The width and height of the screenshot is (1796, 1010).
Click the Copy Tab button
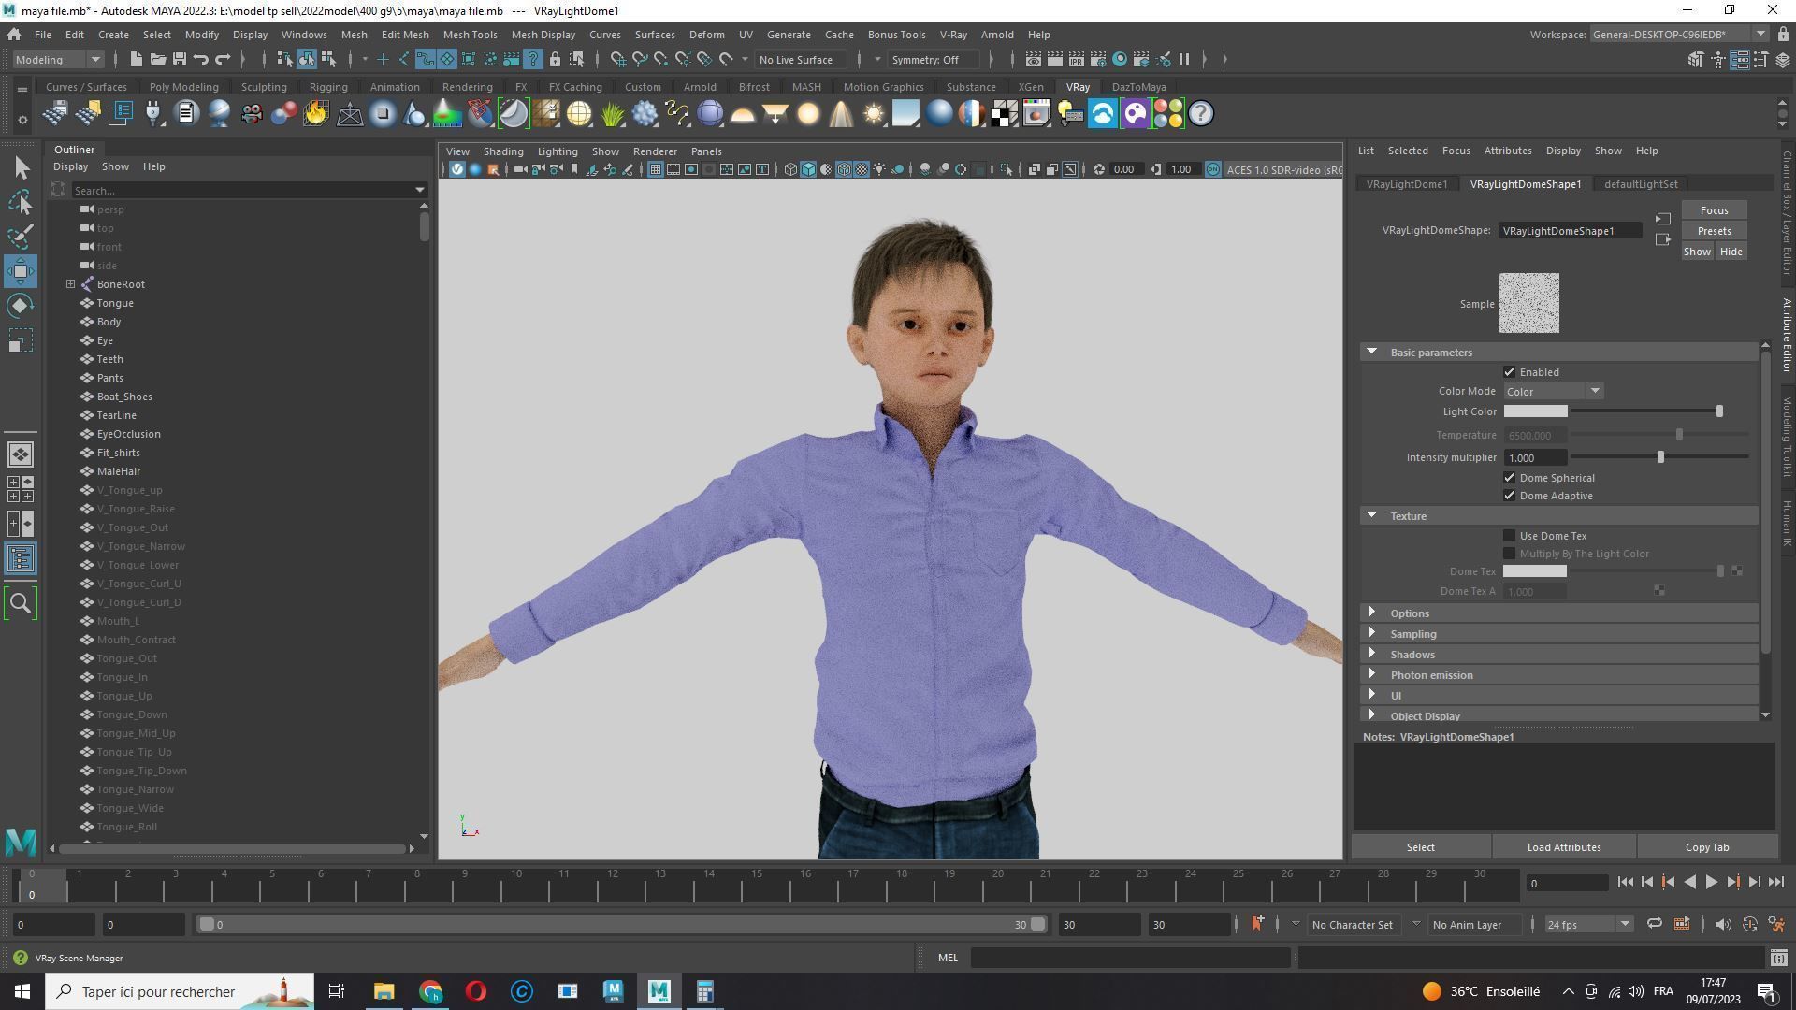[x=1706, y=847]
